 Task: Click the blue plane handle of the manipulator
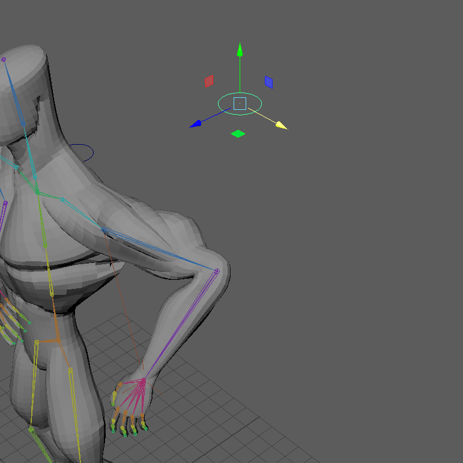point(269,82)
